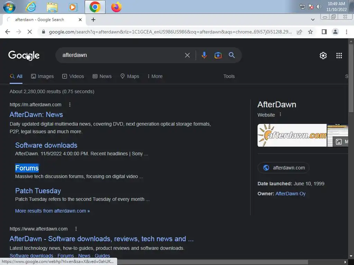Image resolution: width=354 pixels, height=265 pixels.
Task: Open the search Tools options
Action: coord(229,76)
